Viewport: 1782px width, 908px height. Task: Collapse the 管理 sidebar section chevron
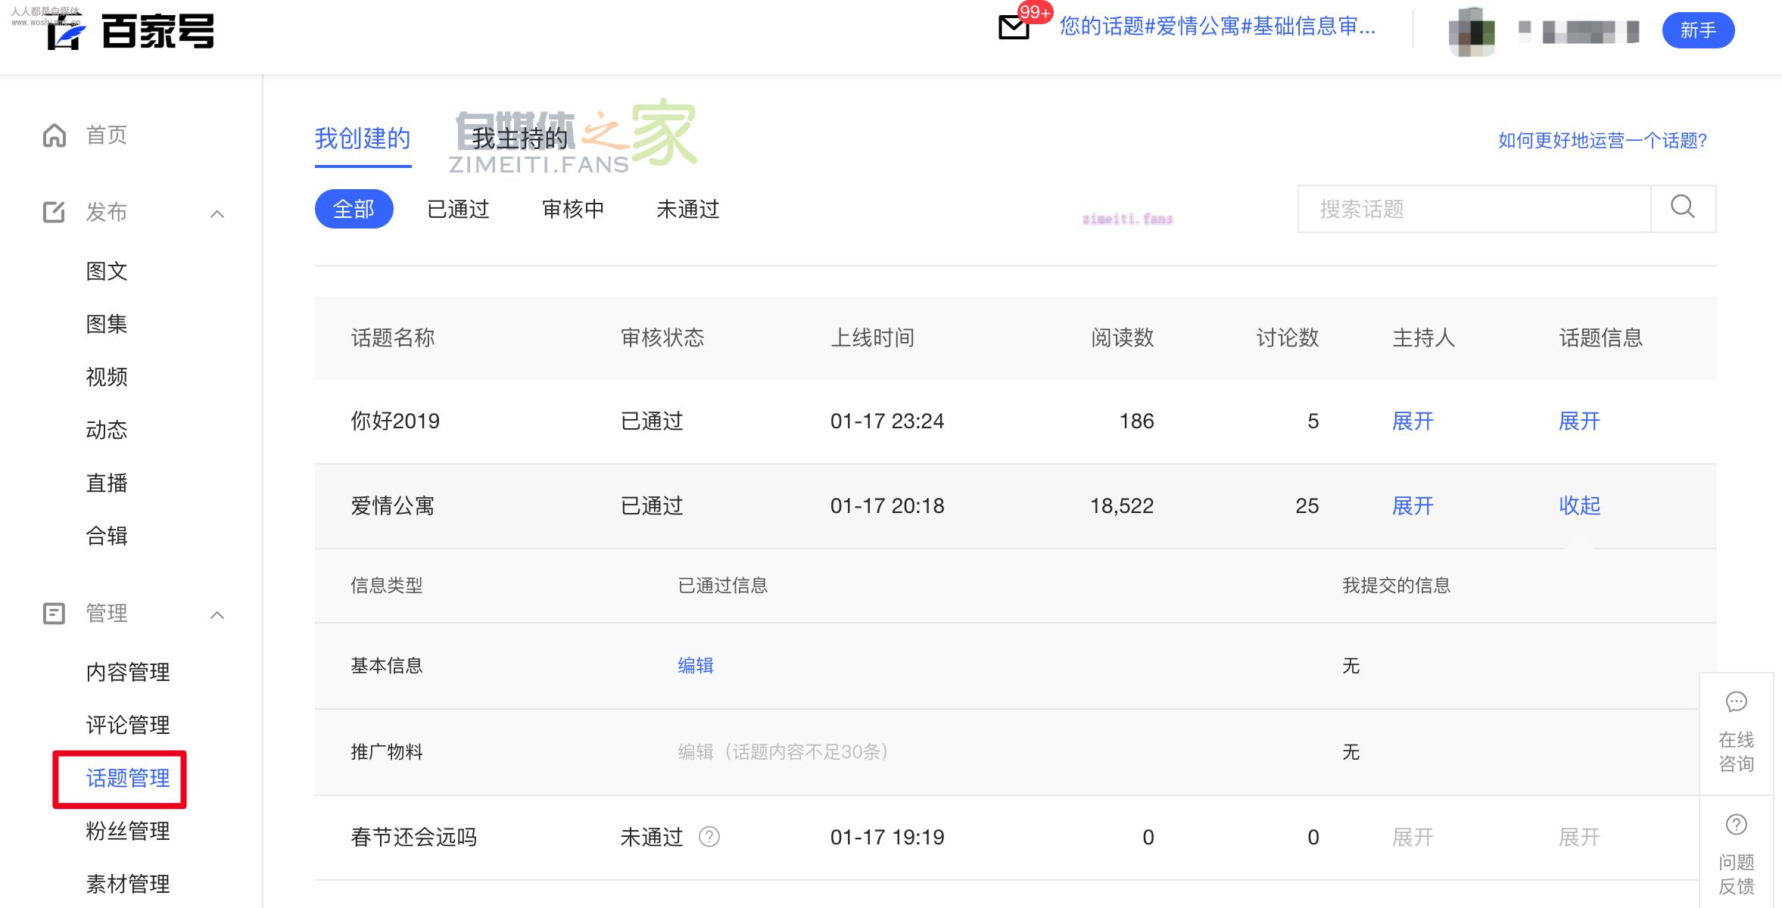[x=217, y=615]
